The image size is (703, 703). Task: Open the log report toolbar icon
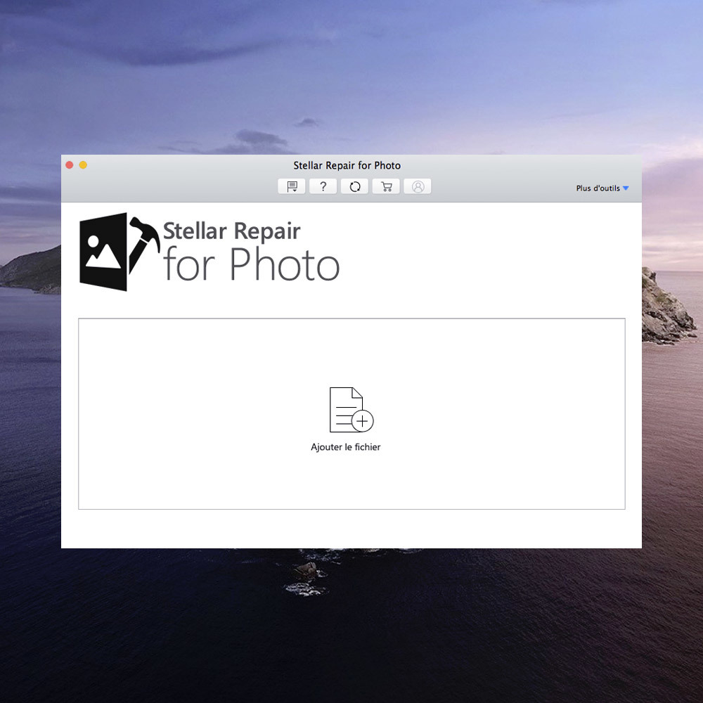click(291, 186)
